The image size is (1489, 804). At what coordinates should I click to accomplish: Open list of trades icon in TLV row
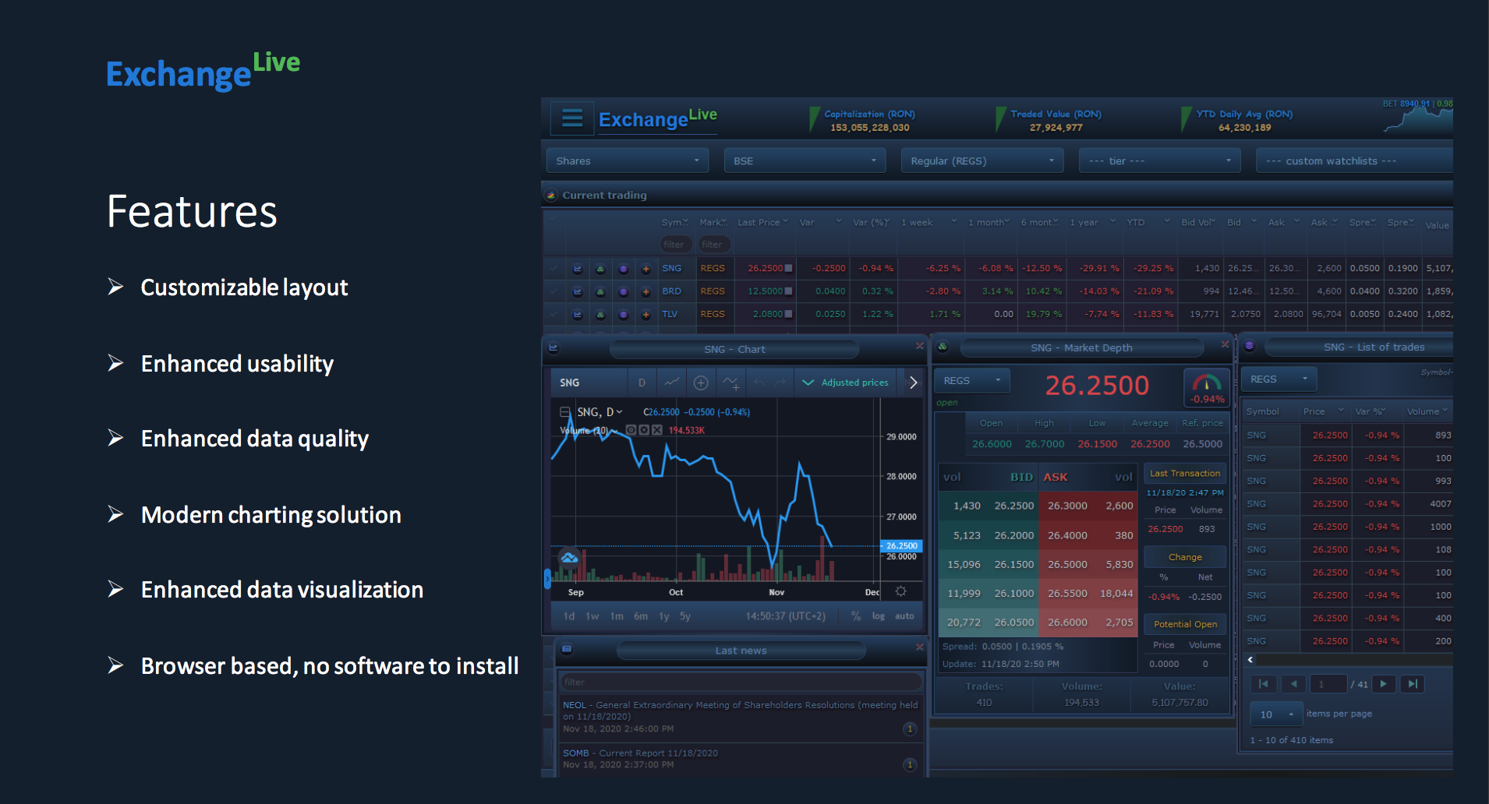(623, 315)
